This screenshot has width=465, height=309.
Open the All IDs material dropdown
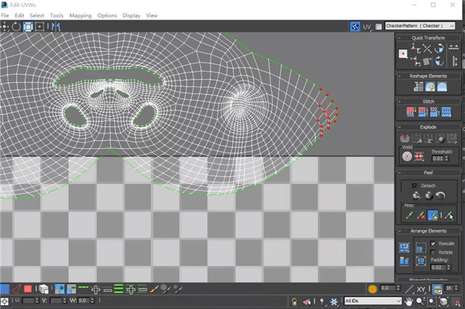click(373, 301)
